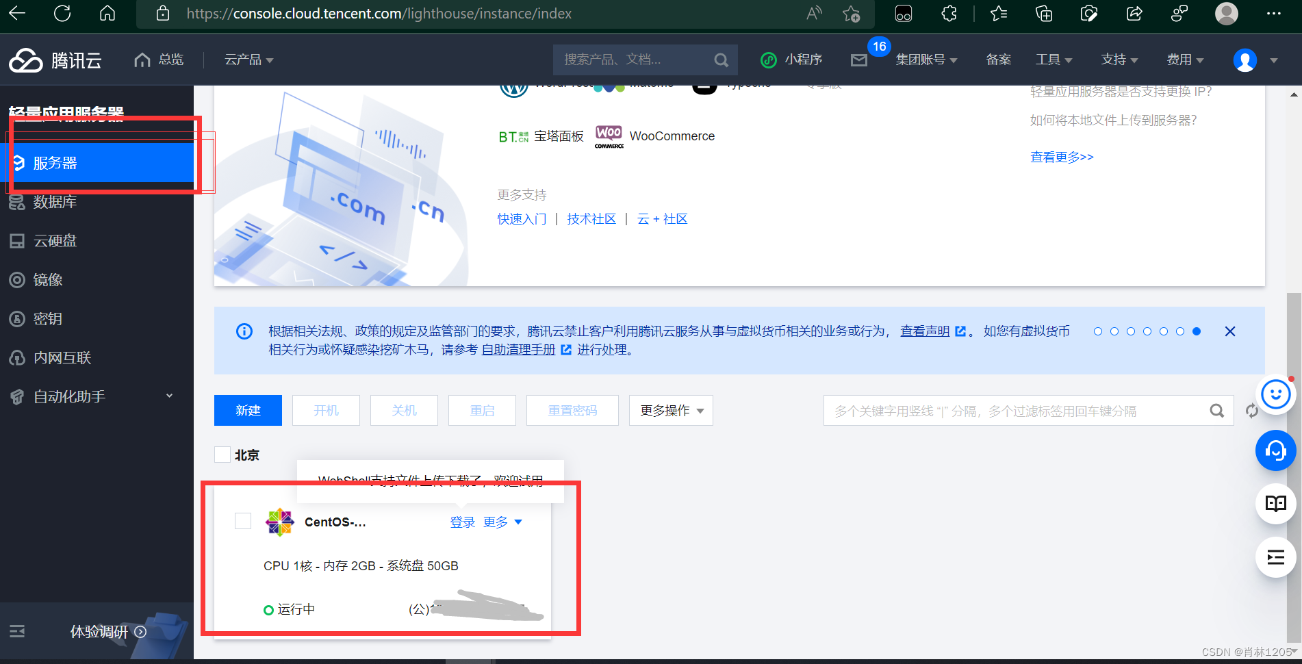Click the blue 新建 button

pyautogui.click(x=248, y=411)
